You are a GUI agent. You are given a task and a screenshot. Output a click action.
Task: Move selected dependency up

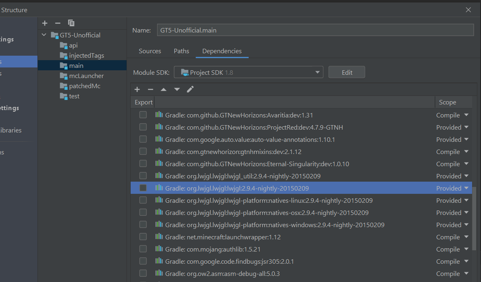[x=164, y=89]
